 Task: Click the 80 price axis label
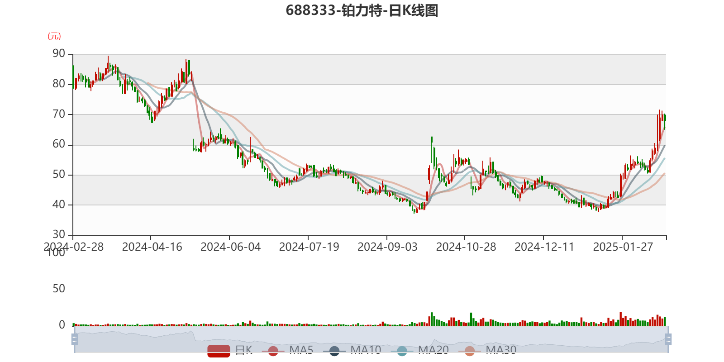click(59, 84)
